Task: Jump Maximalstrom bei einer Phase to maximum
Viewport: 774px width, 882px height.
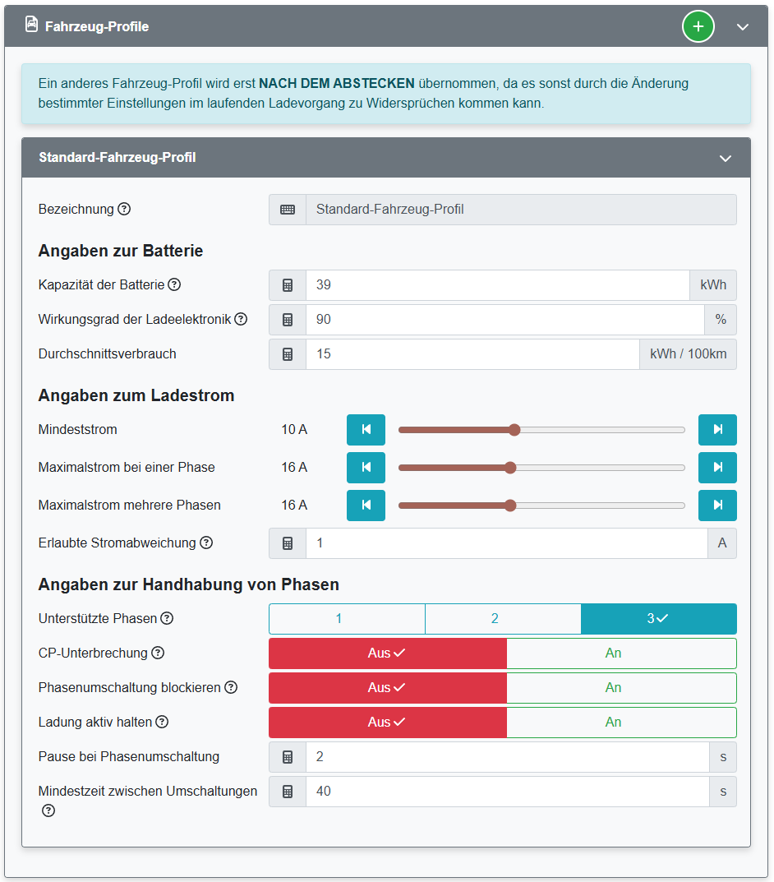Action: [717, 467]
